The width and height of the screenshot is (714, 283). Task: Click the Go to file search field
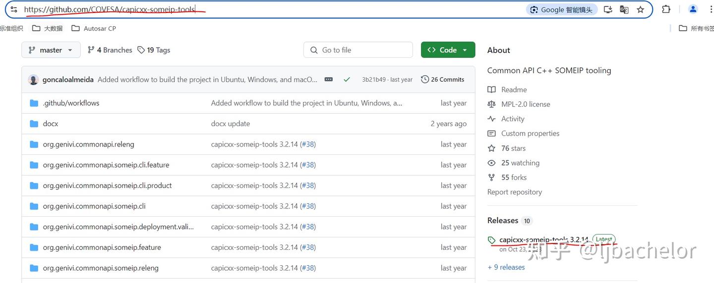358,50
